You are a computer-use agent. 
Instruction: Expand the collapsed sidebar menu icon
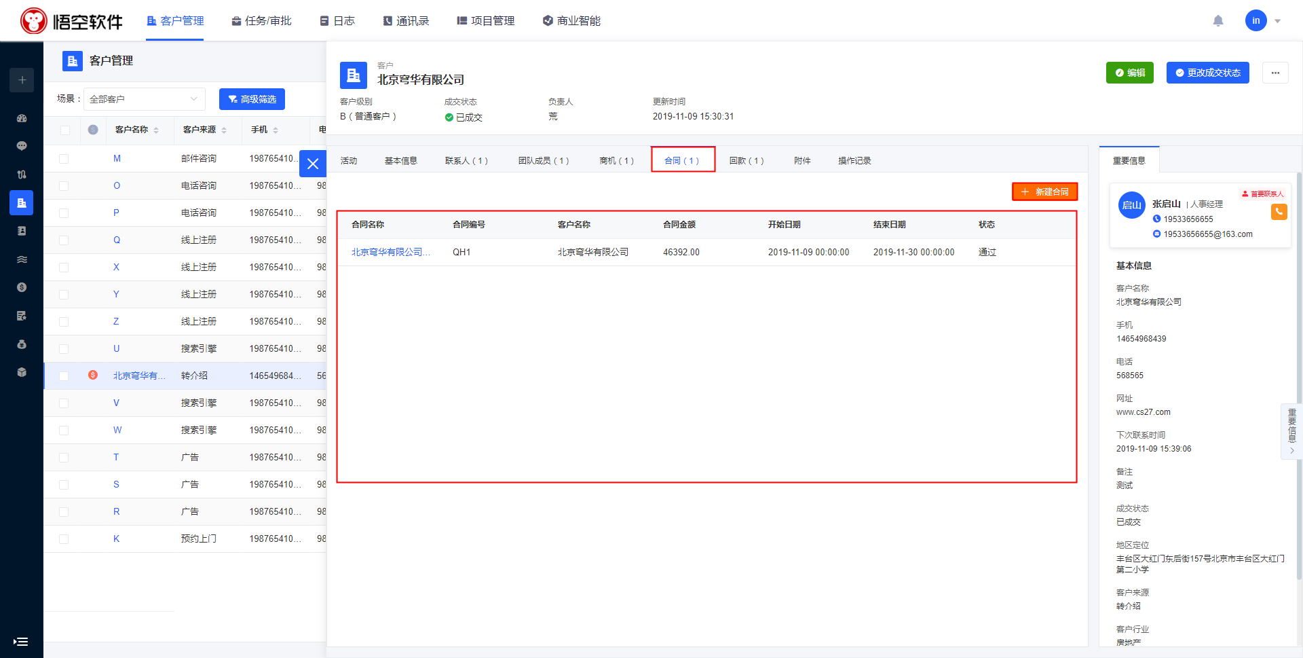[x=21, y=641]
